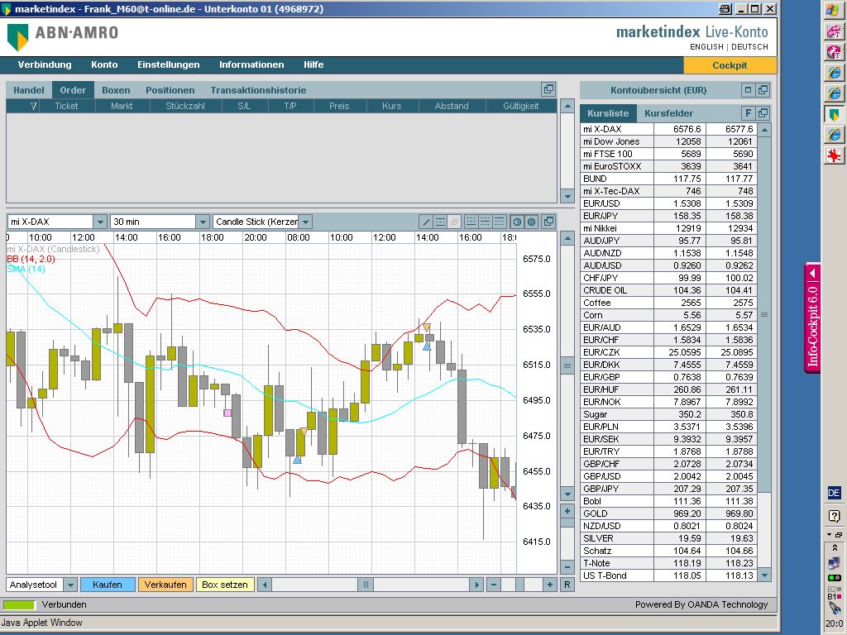Detach the chart panel into a window
The height and width of the screenshot is (635, 847).
[x=548, y=222]
